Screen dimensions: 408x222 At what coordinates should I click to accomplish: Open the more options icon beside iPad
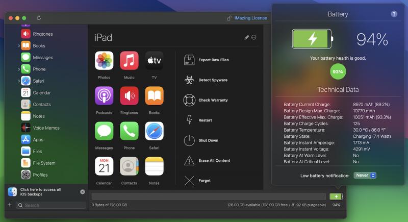tap(254, 37)
